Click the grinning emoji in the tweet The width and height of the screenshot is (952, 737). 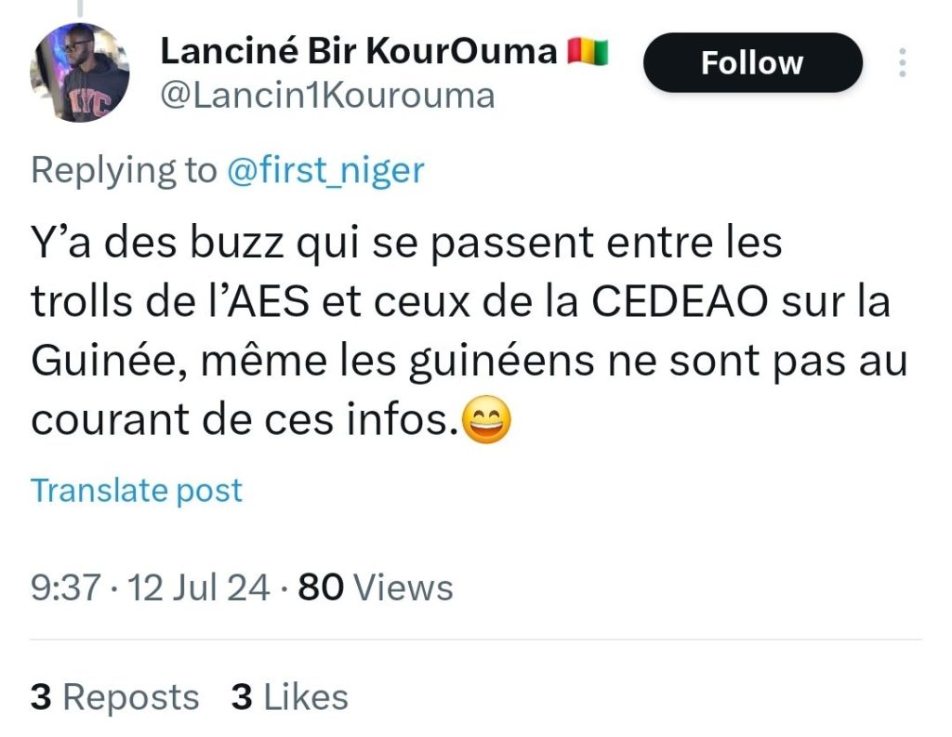[487, 419]
